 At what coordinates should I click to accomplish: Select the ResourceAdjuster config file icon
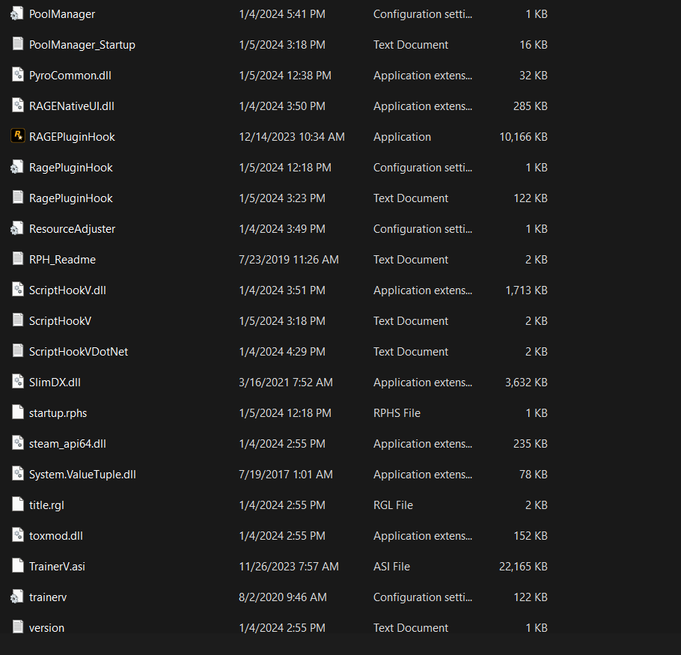[17, 228]
